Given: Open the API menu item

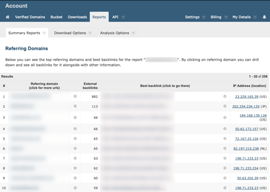Looking at the screenshot, I should point(115,17).
